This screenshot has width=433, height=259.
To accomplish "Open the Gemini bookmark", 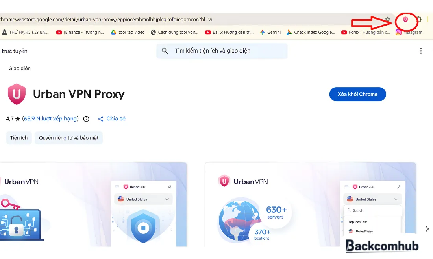I will point(270,32).
